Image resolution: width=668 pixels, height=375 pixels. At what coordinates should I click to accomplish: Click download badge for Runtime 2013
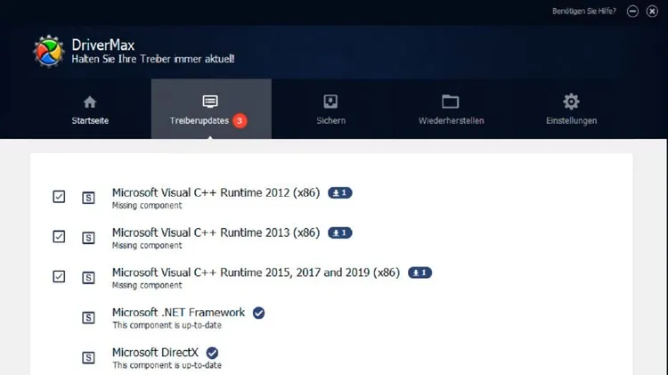[339, 232]
